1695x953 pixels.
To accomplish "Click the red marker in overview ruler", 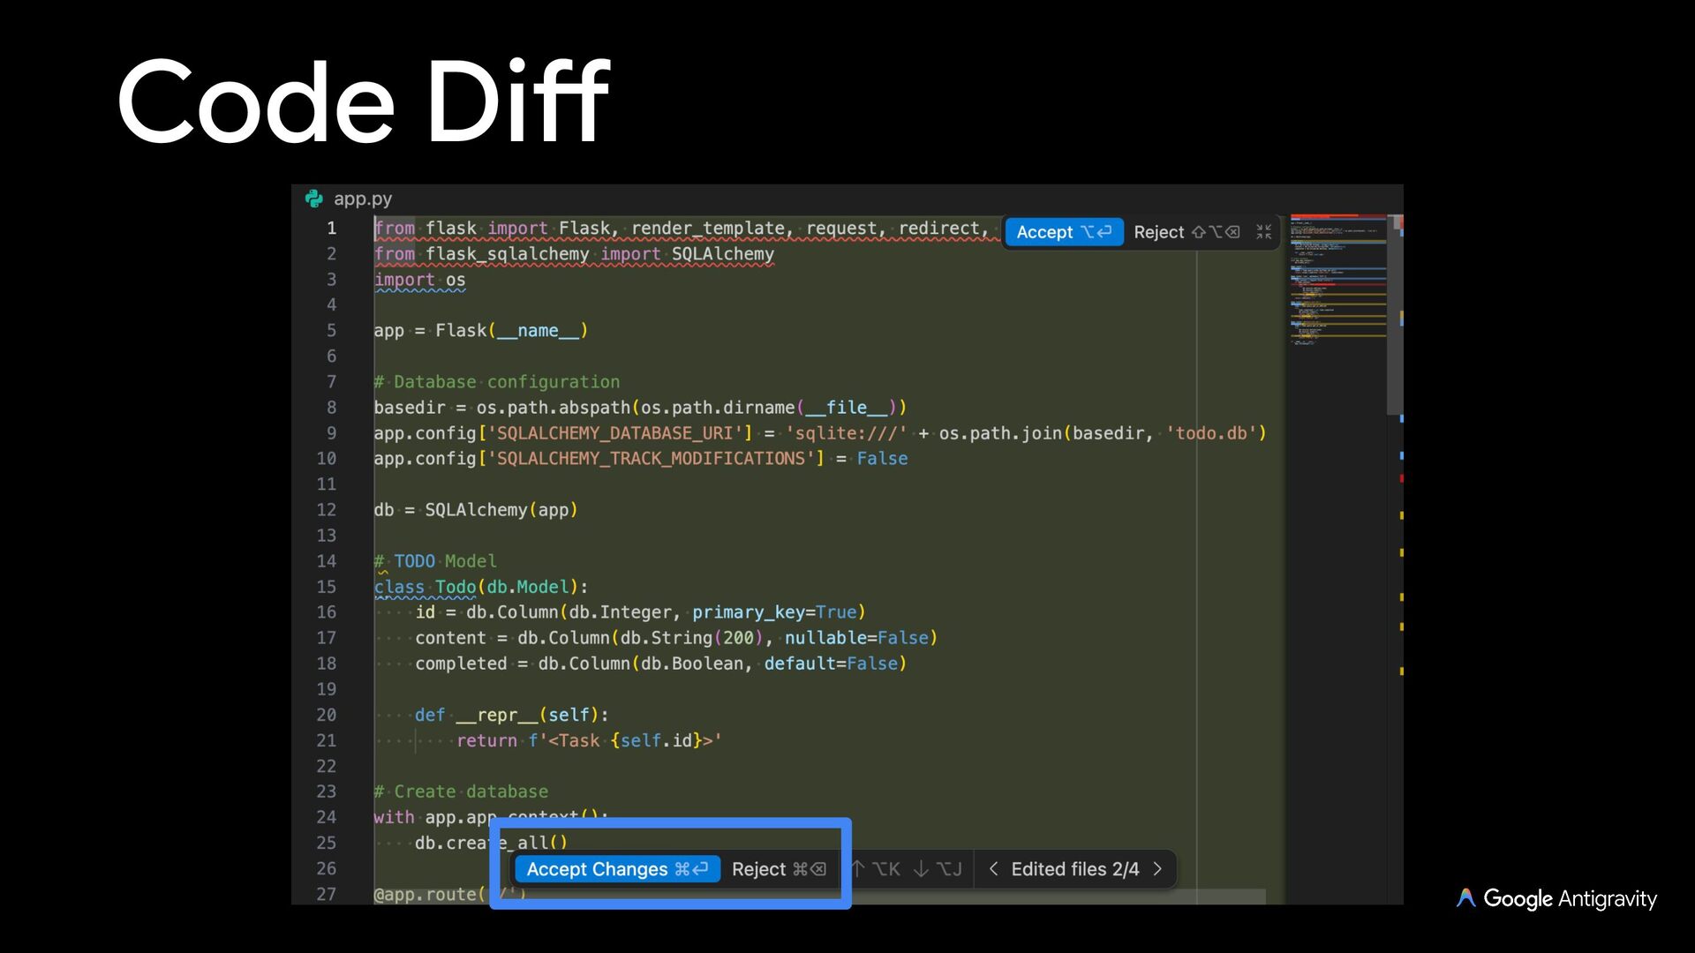I will coord(1401,478).
